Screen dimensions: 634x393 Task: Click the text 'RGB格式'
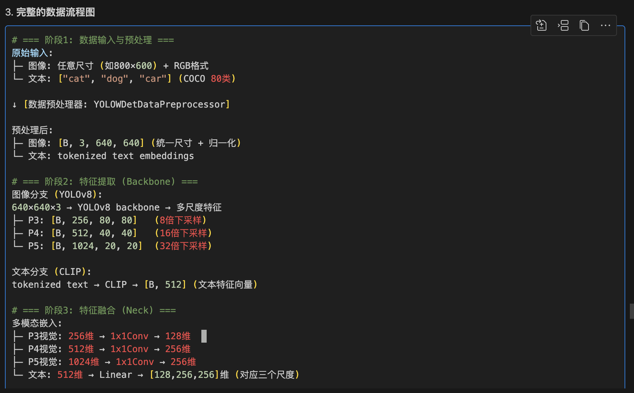pos(191,66)
